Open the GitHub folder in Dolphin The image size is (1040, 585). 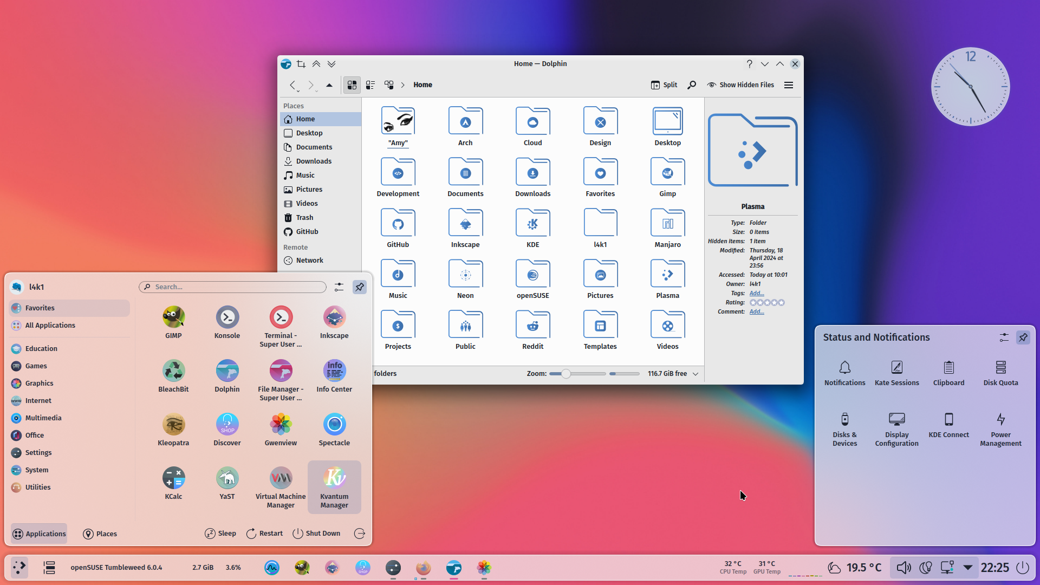[x=398, y=229]
